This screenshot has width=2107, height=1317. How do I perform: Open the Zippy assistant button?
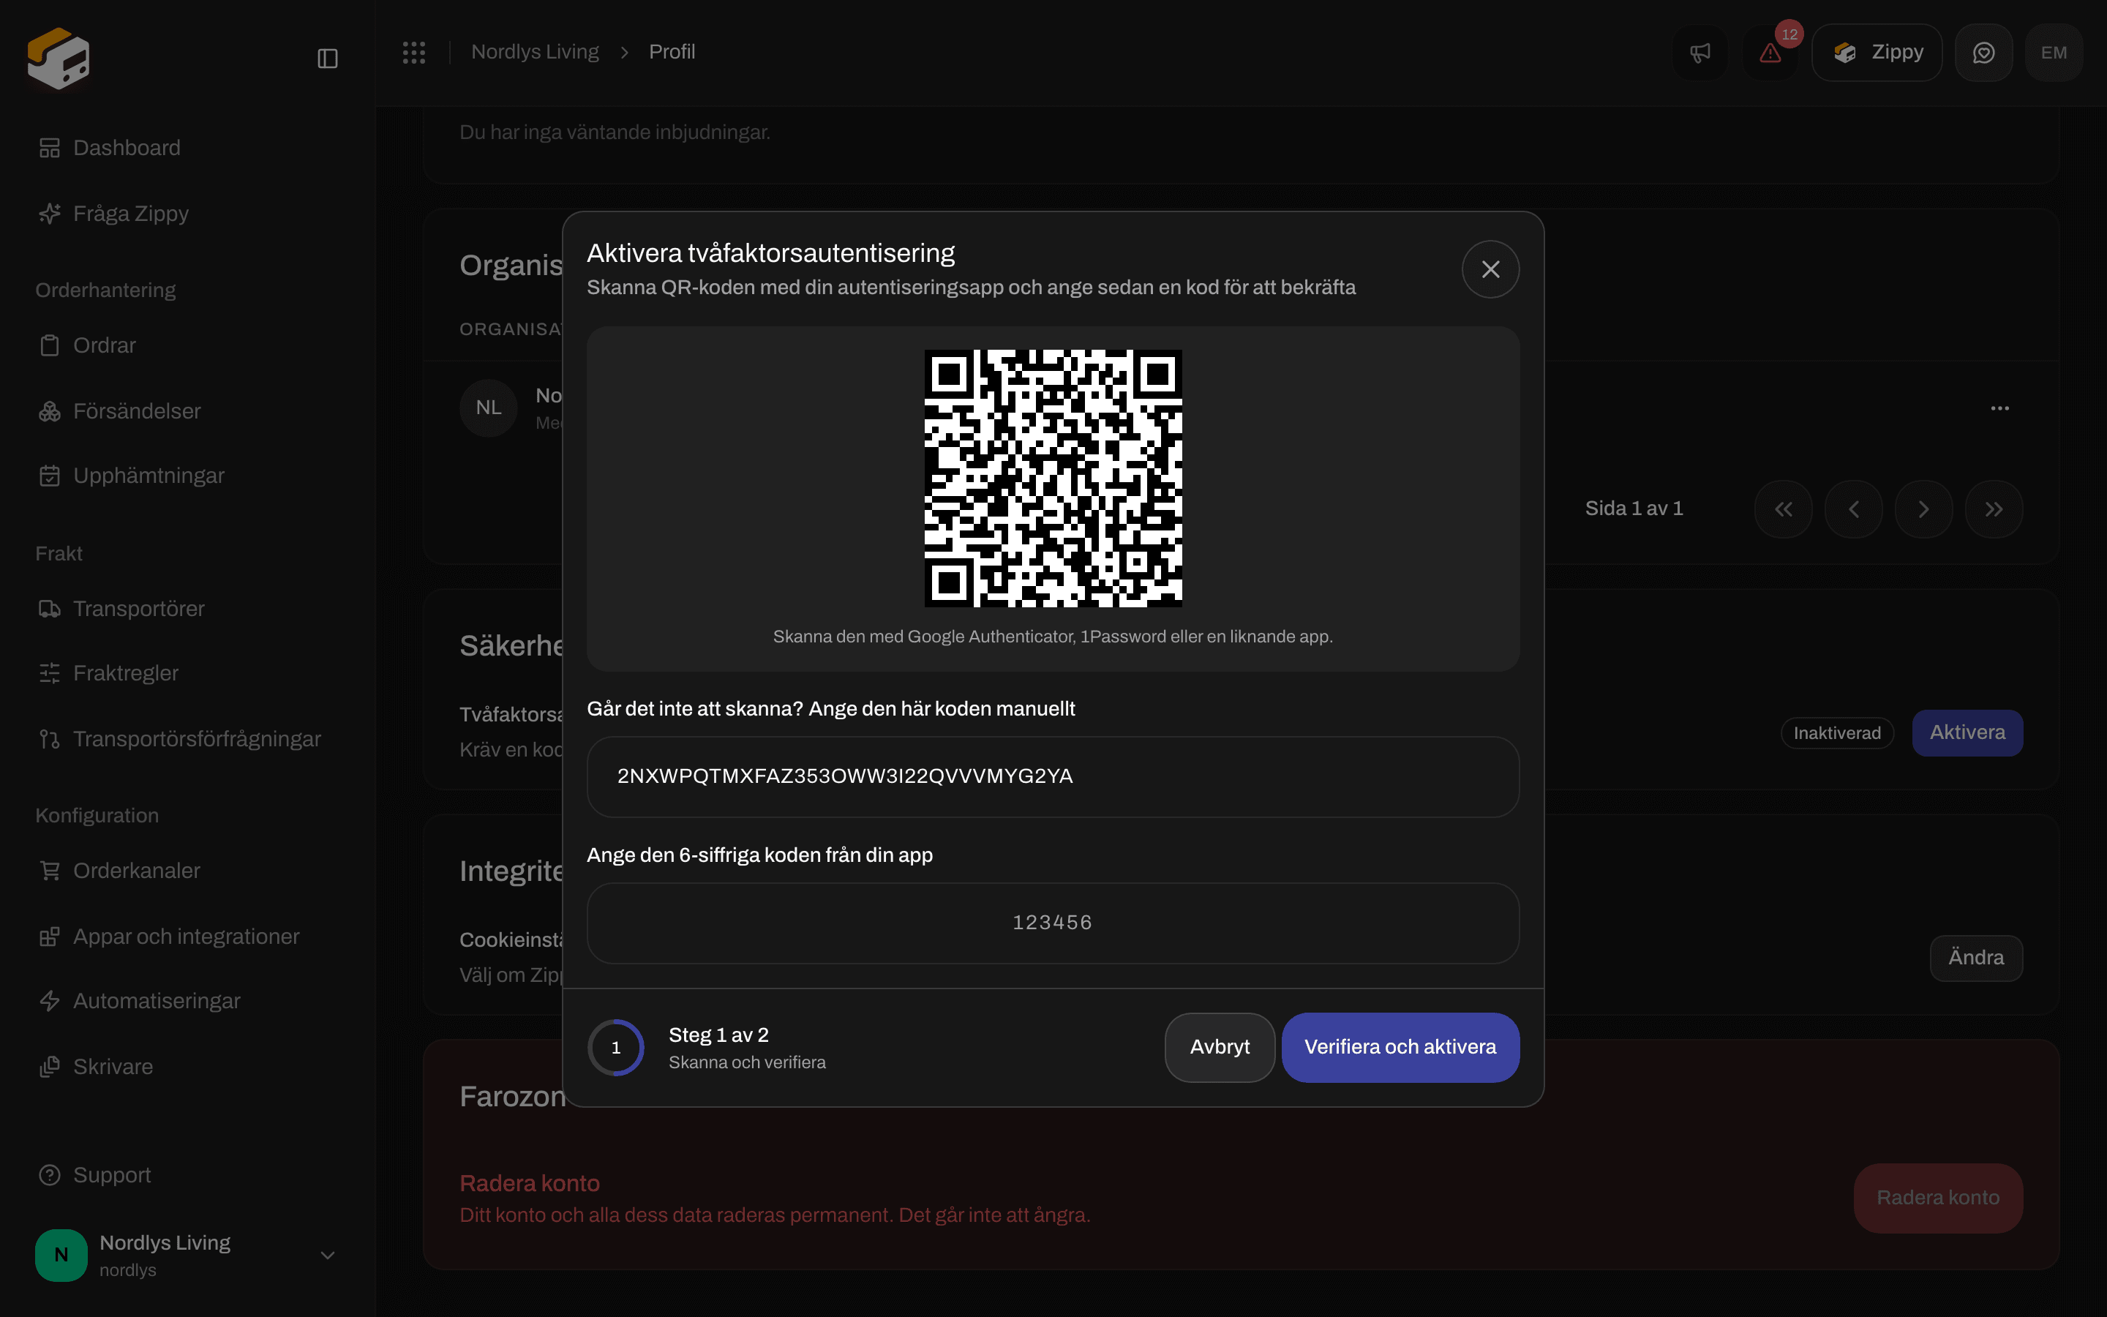1877,52
